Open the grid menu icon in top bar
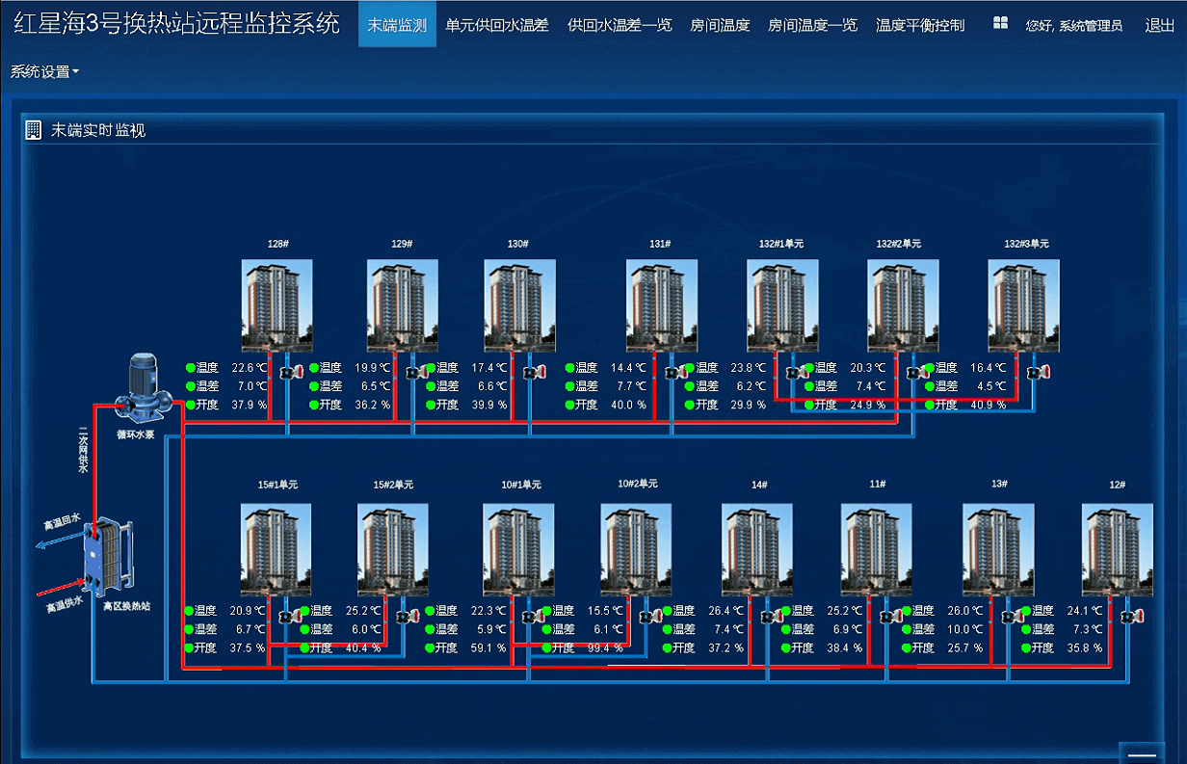Viewport: 1187px width, 764px height. [1000, 24]
